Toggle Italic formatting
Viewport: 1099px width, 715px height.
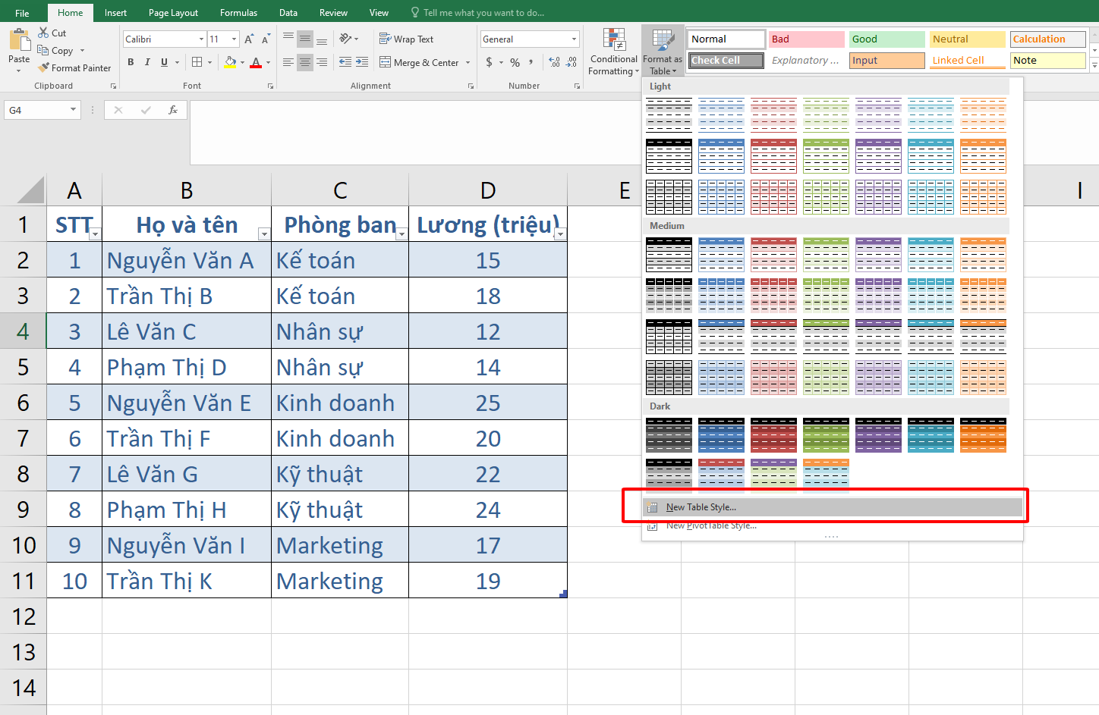[x=147, y=62]
